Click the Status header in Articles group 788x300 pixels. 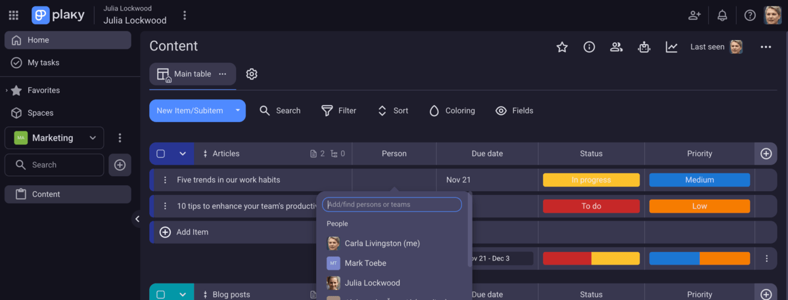(591, 154)
